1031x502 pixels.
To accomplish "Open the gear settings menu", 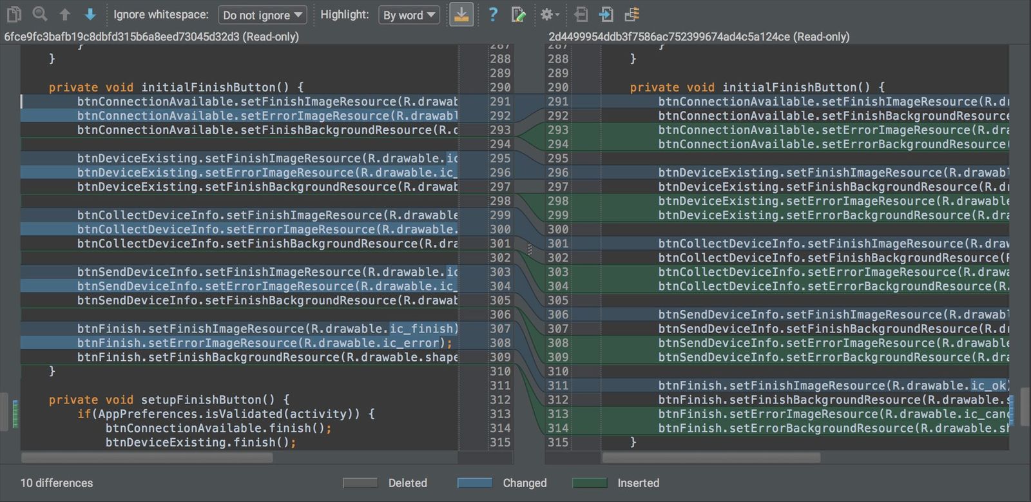I will 549,14.
